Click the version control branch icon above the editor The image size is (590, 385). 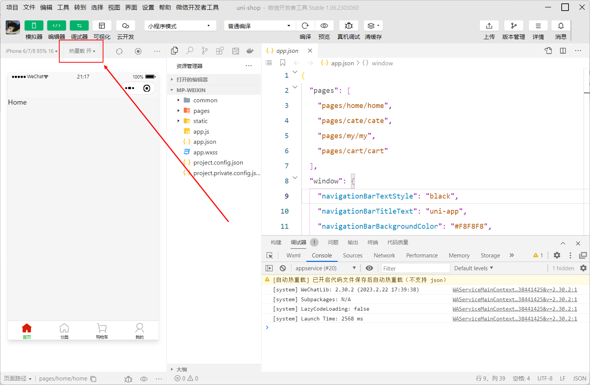(x=205, y=50)
